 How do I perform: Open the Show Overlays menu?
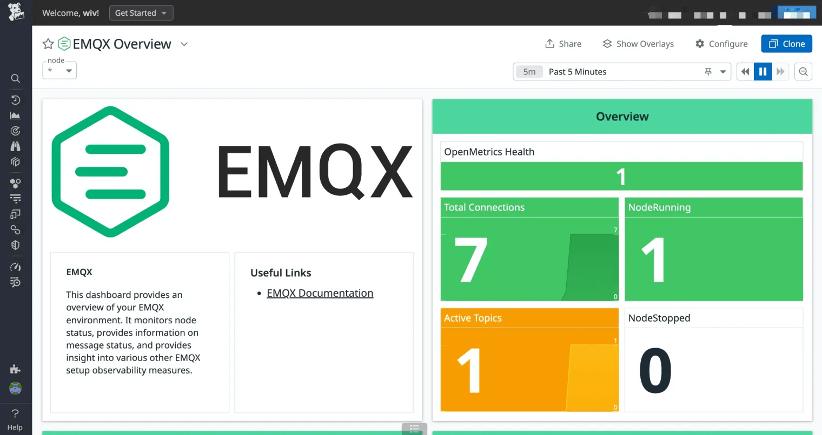point(638,44)
